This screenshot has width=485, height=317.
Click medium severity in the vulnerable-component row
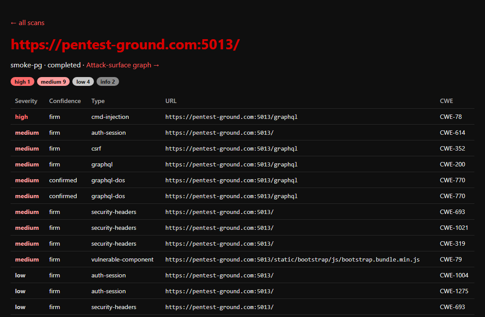[27, 259]
